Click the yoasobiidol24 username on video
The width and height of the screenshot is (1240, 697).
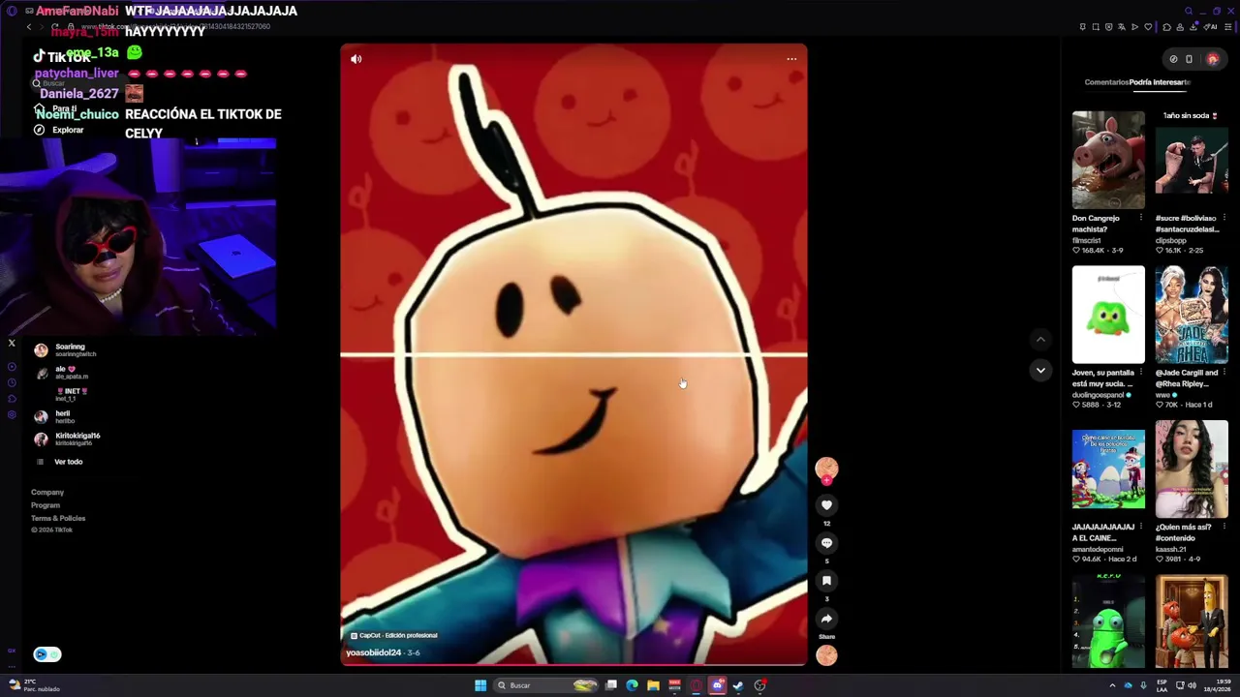pyautogui.click(x=373, y=652)
